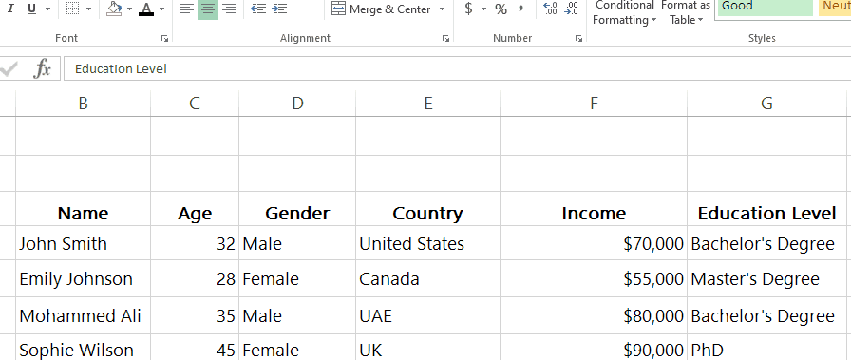Click Insert Function fx icon
The height and width of the screenshot is (360, 851).
43,69
